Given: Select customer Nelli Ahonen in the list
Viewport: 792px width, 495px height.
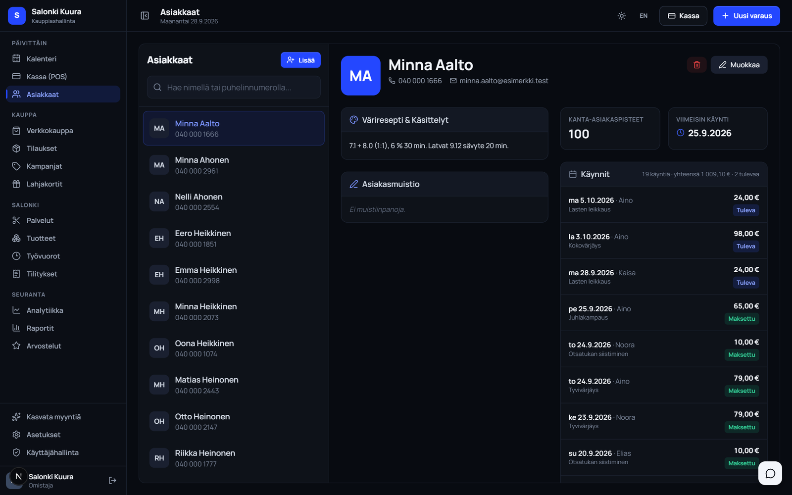Looking at the screenshot, I should [234, 201].
